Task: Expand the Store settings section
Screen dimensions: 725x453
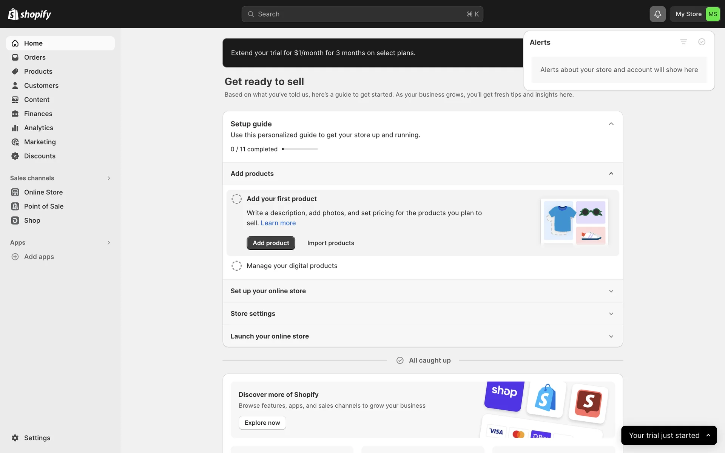Action: [611, 314]
